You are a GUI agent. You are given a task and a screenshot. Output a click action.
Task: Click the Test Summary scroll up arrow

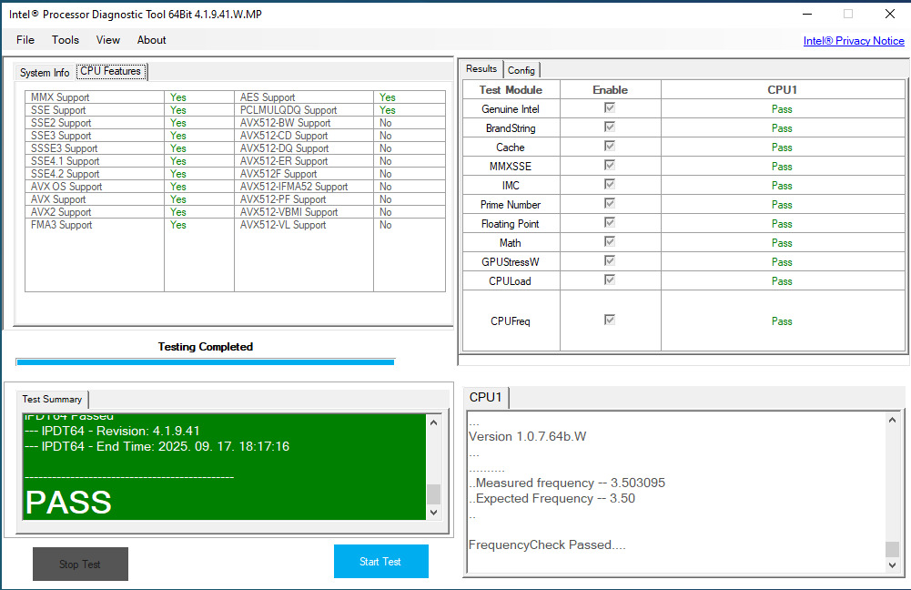tap(433, 422)
